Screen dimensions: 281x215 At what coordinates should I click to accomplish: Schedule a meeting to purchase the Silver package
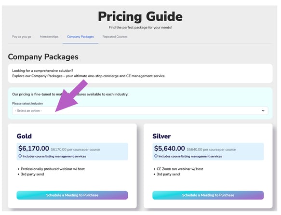208,195
